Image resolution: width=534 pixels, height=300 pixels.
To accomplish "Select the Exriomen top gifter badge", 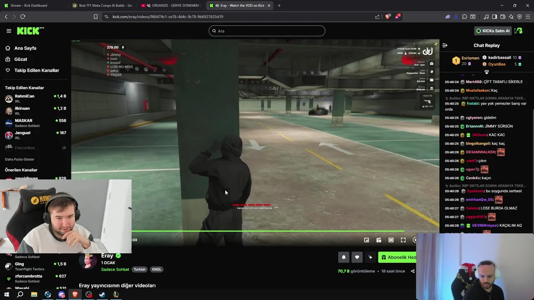I will point(456,61).
